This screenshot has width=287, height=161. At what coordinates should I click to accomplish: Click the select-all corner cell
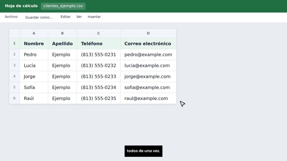pyautogui.click(x=14, y=33)
